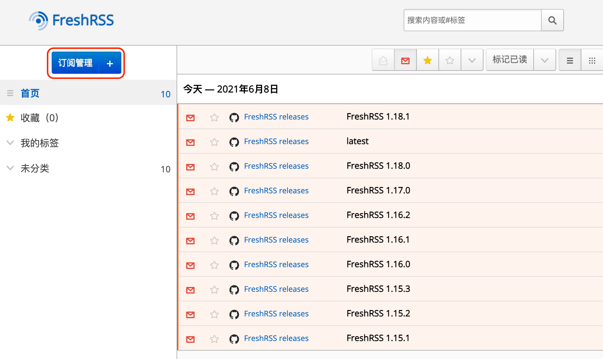Open article titled FreshRSS 1.18.1
This screenshot has height=359, width=603.
378,116
